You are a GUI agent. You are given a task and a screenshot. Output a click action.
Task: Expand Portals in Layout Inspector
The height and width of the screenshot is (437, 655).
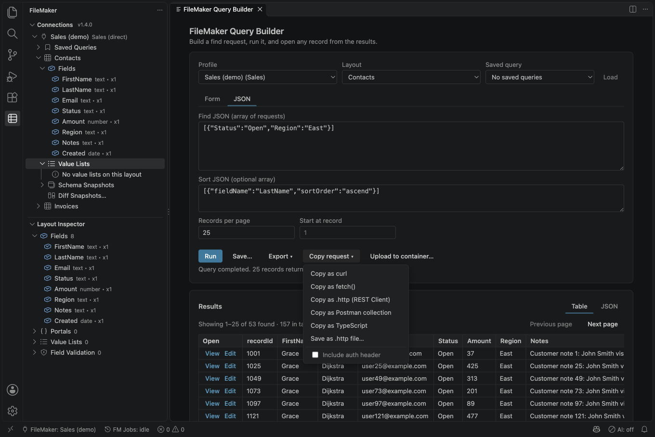click(x=35, y=331)
